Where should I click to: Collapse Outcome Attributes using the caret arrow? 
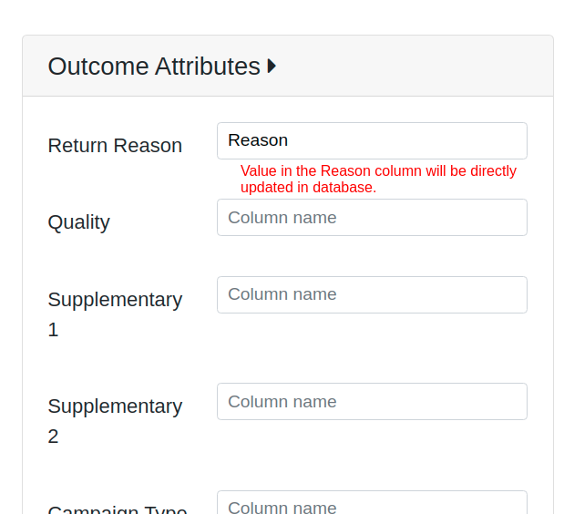(272, 67)
